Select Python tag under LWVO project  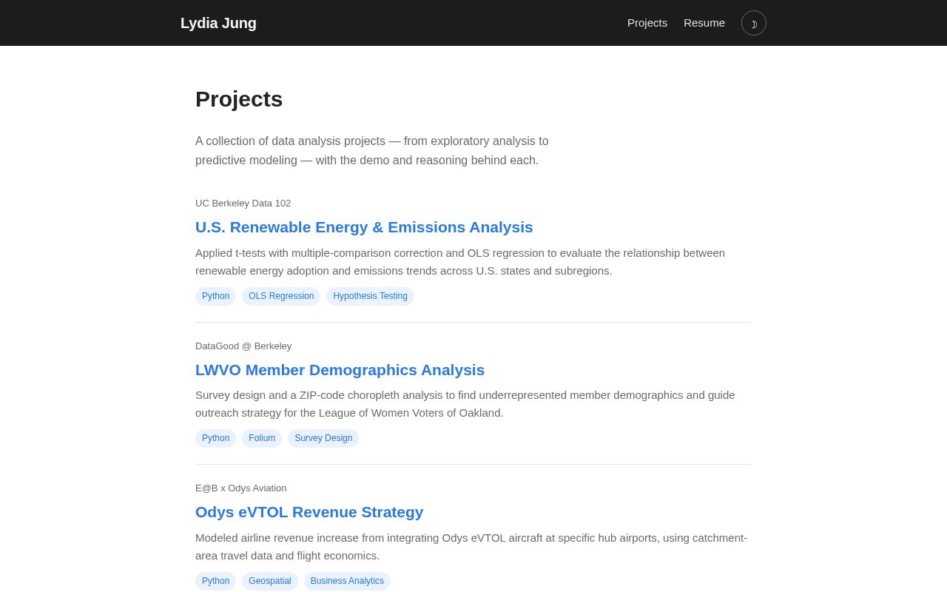(x=215, y=438)
